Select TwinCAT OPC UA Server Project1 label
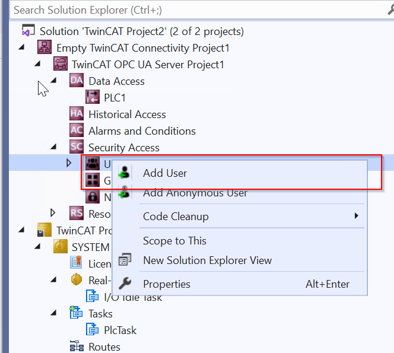394x353 pixels. [x=148, y=65]
